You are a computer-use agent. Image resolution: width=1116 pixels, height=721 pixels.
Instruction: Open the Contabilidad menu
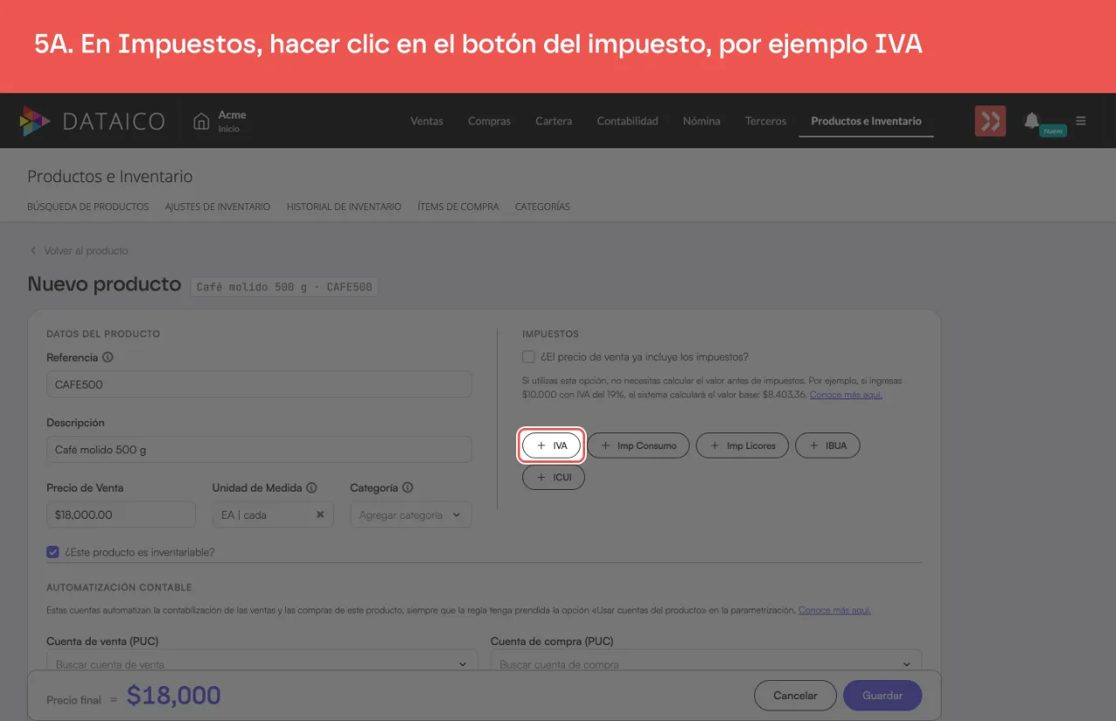628,121
